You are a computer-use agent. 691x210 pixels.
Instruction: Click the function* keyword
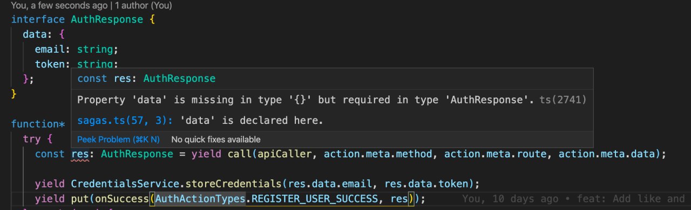point(38,124)
